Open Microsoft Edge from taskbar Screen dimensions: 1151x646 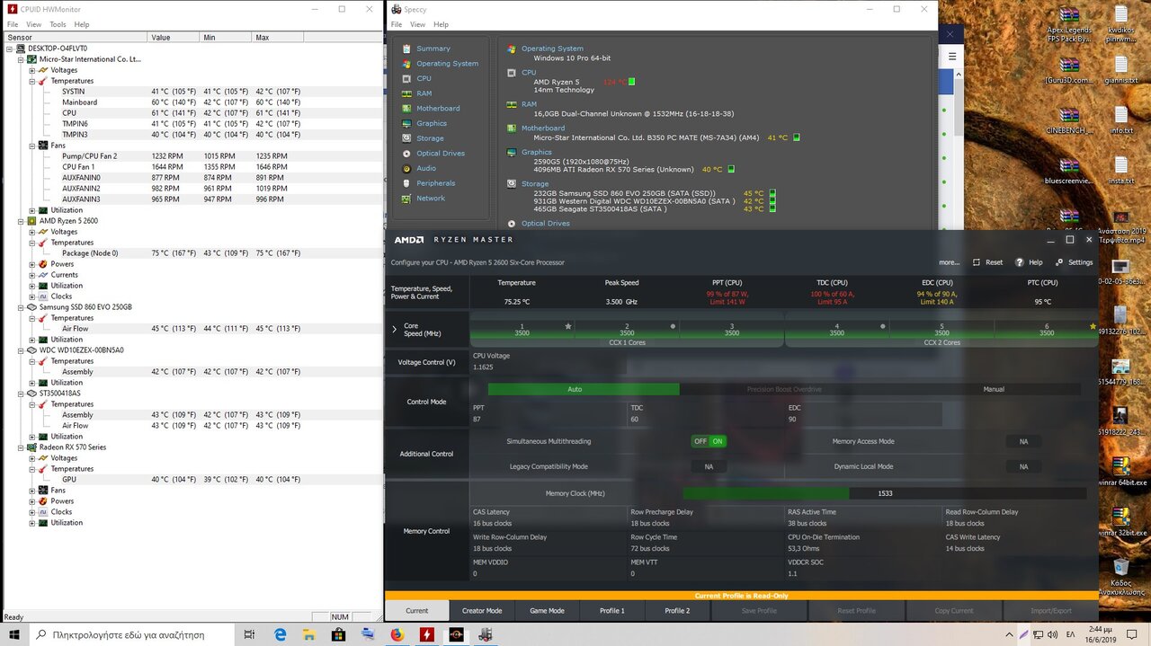tap(281, 634)
